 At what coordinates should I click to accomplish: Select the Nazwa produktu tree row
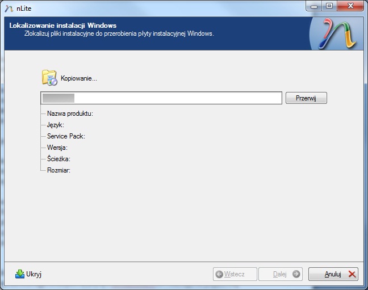click(70, 114)
